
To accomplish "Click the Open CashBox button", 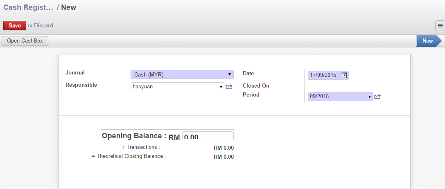I will click(x=25, y=40).
